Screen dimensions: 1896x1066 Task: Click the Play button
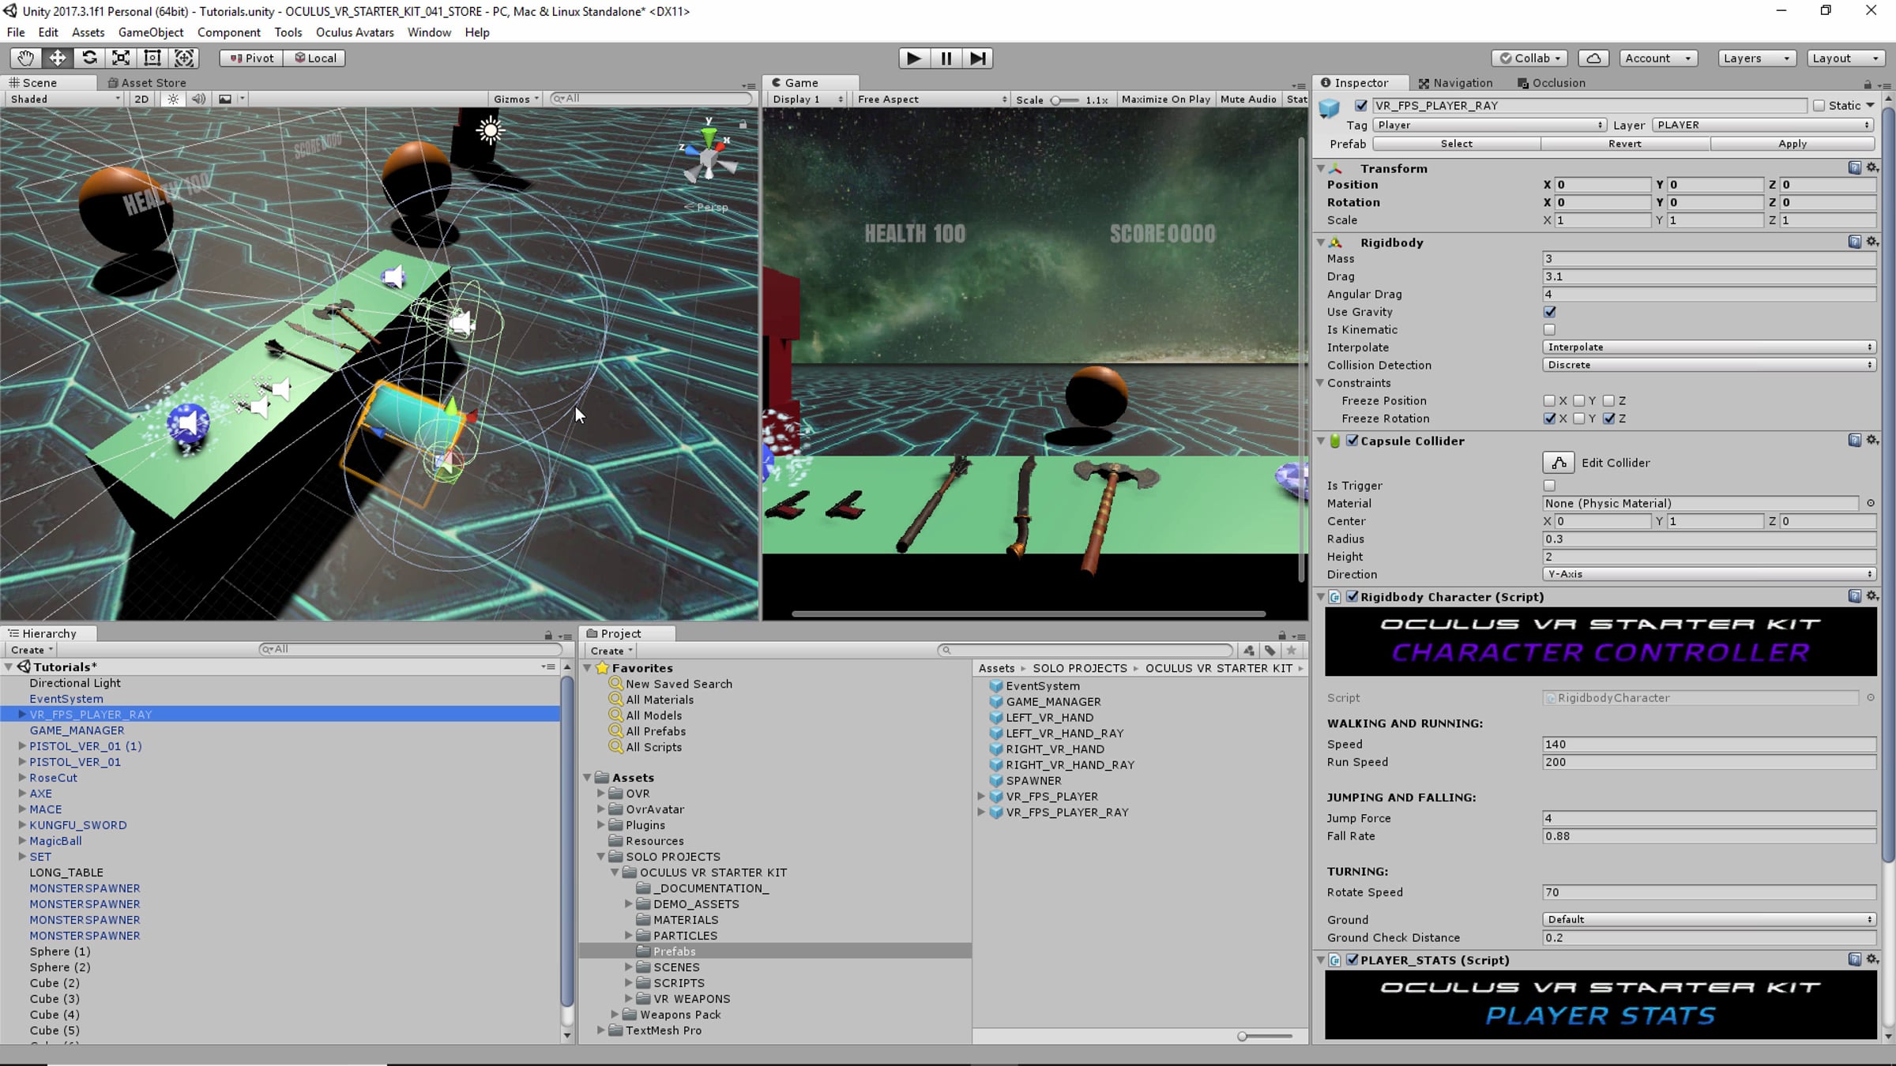[x=913, y=58]
